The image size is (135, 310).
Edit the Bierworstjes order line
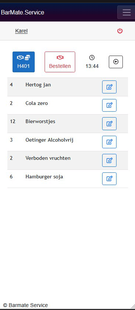[109, 123]
